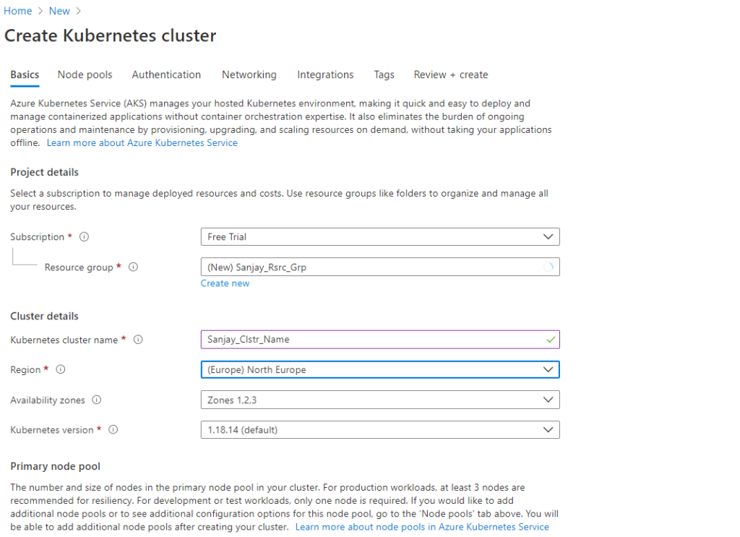Click the Project details heading
Viewport: 740px width, 537px height.
point(44,172)
